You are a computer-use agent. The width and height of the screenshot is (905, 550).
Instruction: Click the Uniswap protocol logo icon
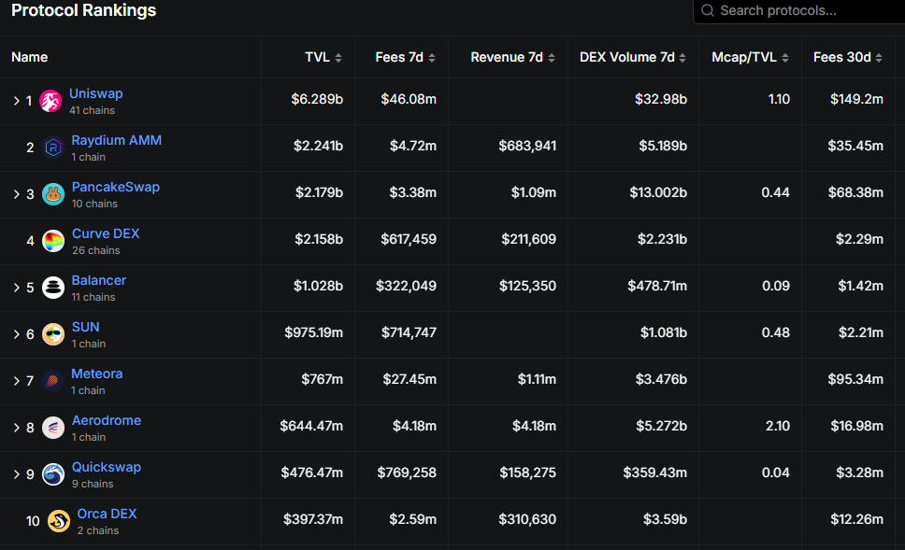tap(50, 101)
